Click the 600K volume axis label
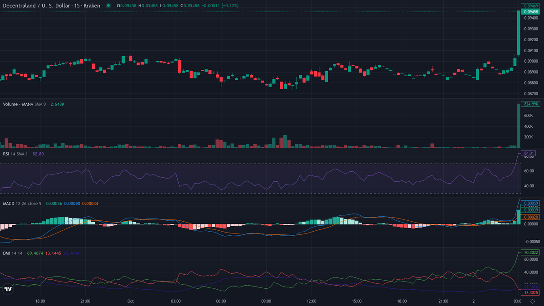Viewport: 544px width, 306px height. pos(529,116)
